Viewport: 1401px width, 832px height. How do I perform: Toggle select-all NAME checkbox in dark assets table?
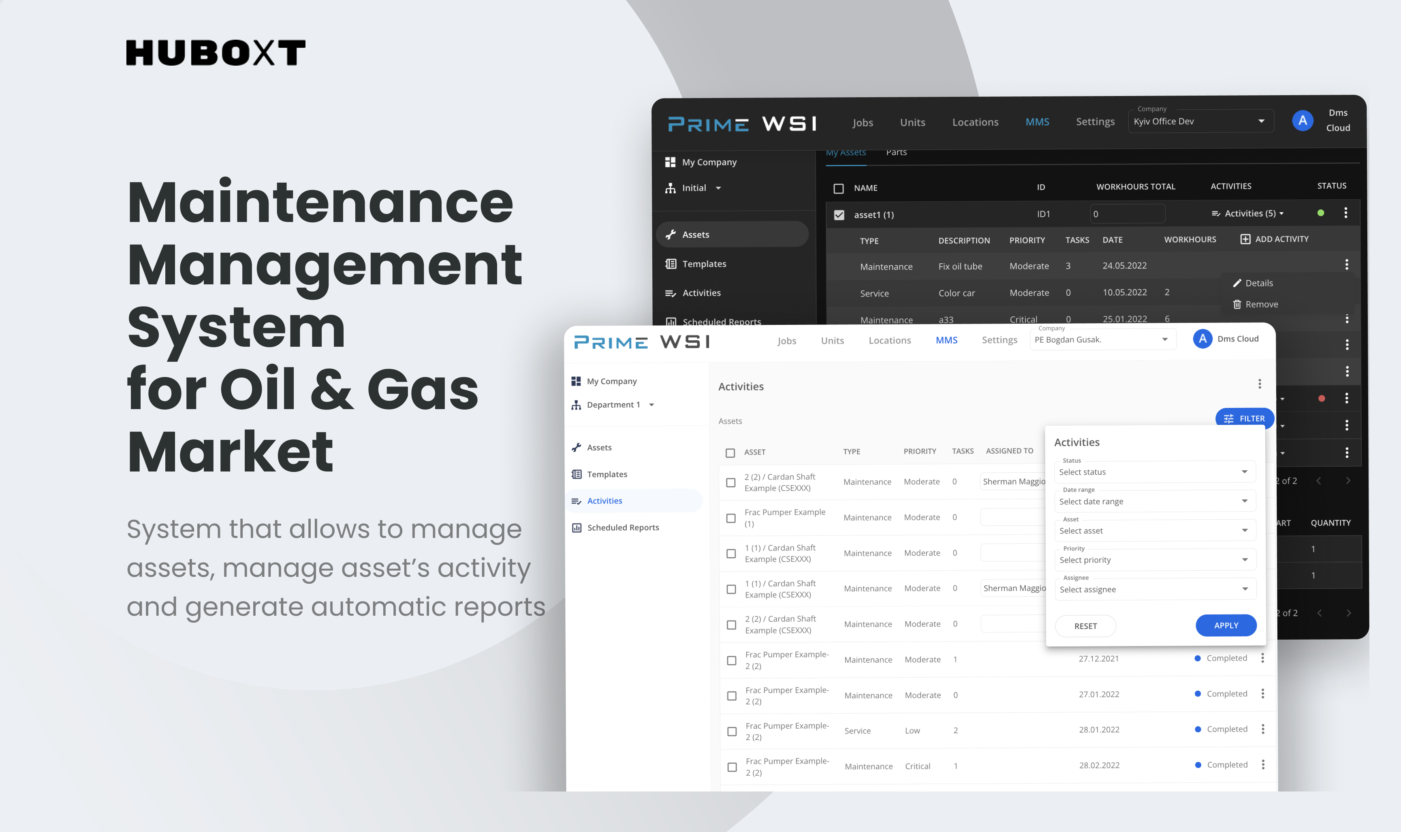[838, 188]
